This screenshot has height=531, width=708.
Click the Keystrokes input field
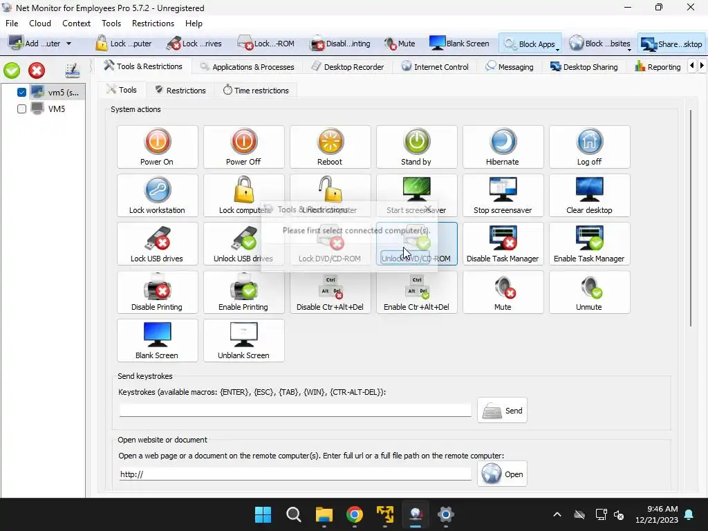tap(295, 410)
